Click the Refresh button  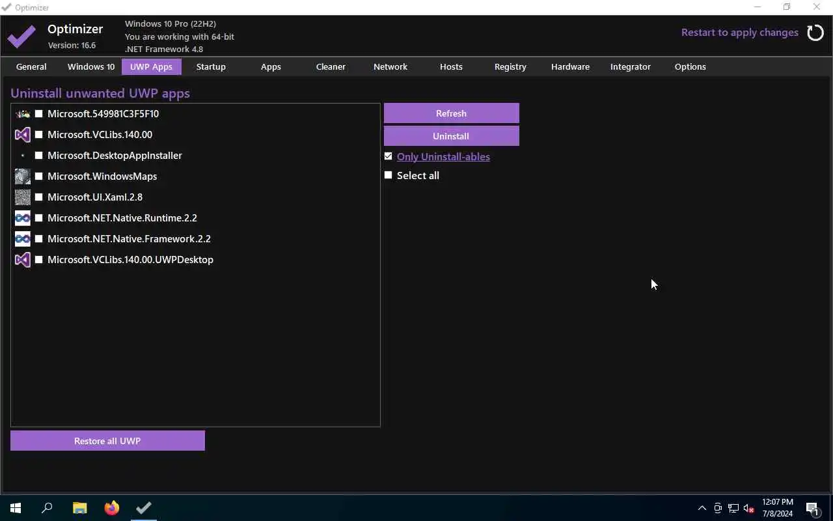pos(451,113)
